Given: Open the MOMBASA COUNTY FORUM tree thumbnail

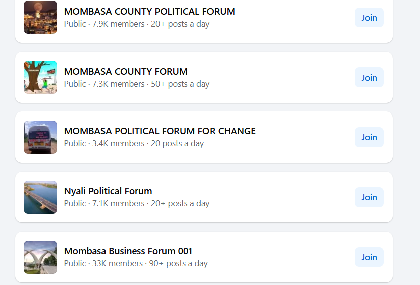Looking at the screenshot, I should [x=40, y=77].
